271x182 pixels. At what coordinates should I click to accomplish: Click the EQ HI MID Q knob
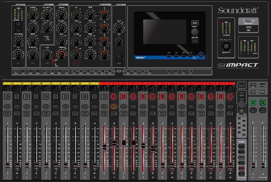click(x=104, y=28)
